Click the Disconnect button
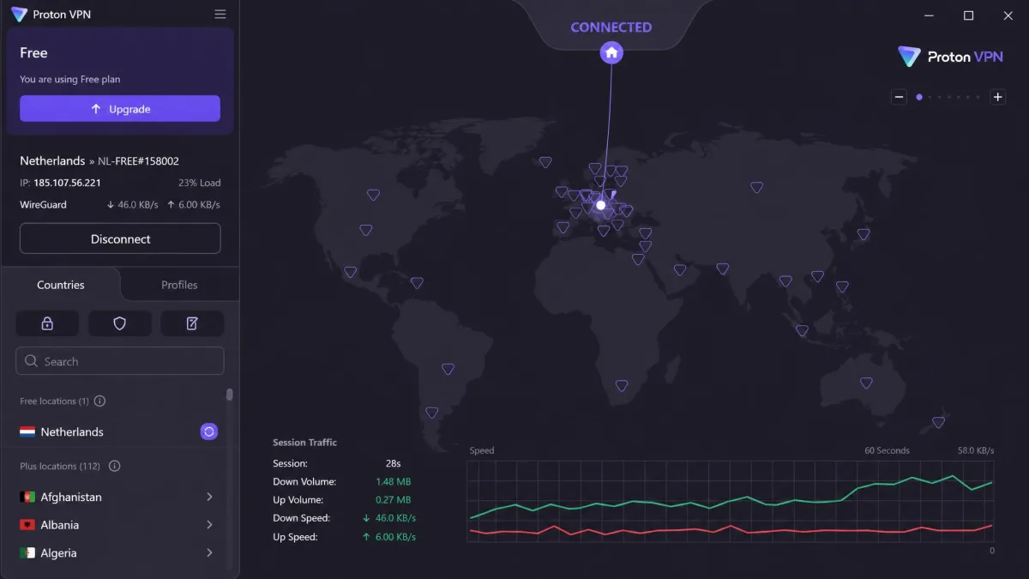Image resolution: width=1029 pixels, height=579 pixels. [x=120, y=238]
